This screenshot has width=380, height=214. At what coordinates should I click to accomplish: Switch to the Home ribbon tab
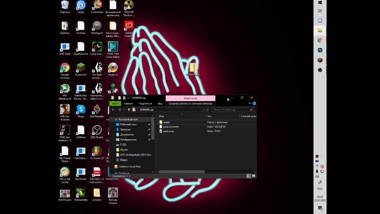pyautogui.click(x=128, y=103)
